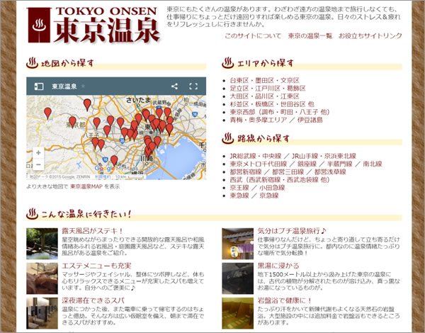Click the leftmost red map pin
This screenshot has width=425, height=333.
pos(48,112)
